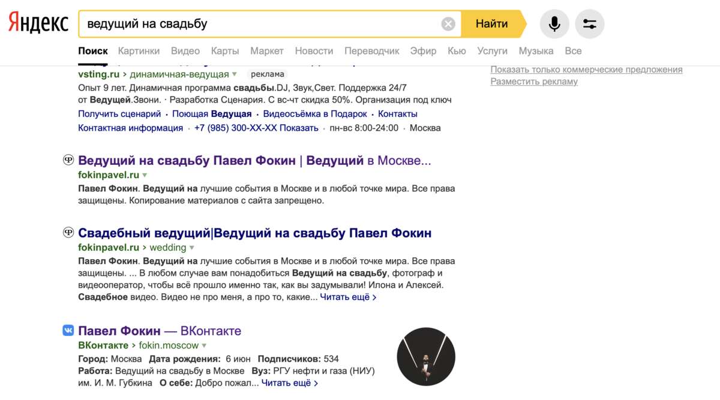Viewport: 720px width, 400px height.
Task: Click the Yandex logo
Action: [x=38, y=24]
